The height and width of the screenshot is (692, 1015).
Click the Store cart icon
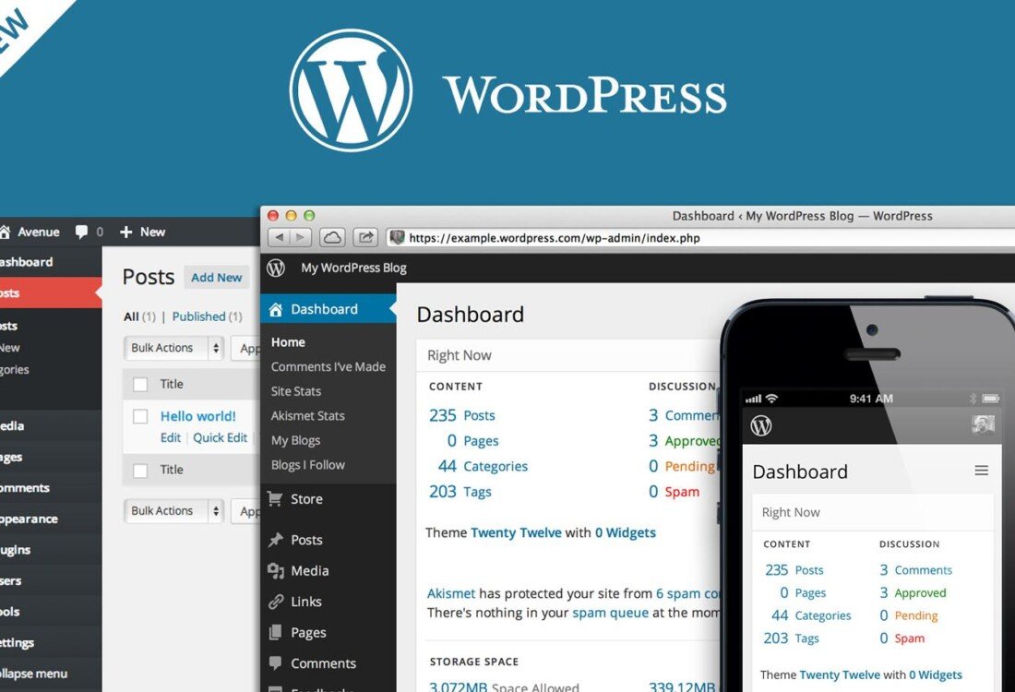pos(275,498)
